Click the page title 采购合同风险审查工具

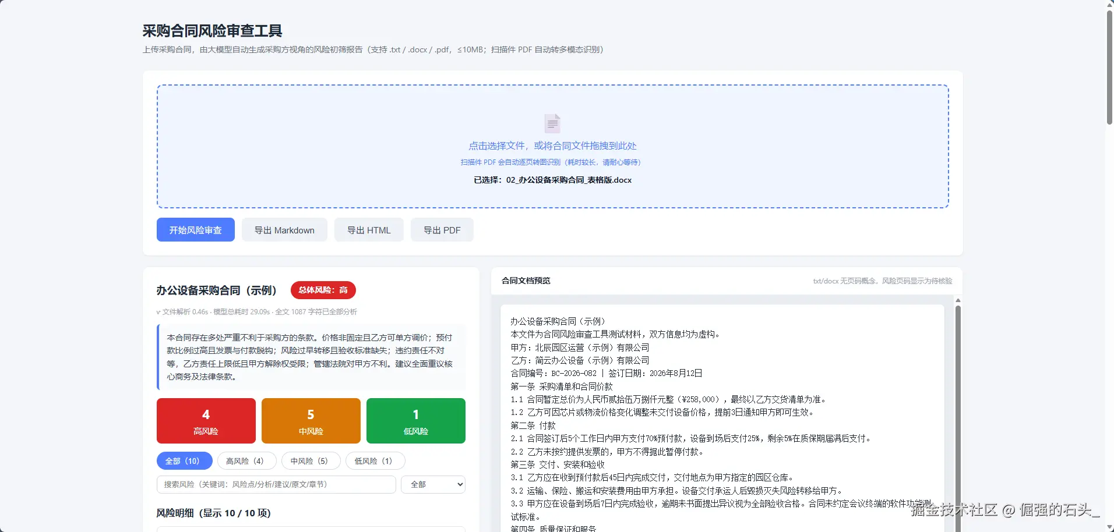tap(213, 31)
